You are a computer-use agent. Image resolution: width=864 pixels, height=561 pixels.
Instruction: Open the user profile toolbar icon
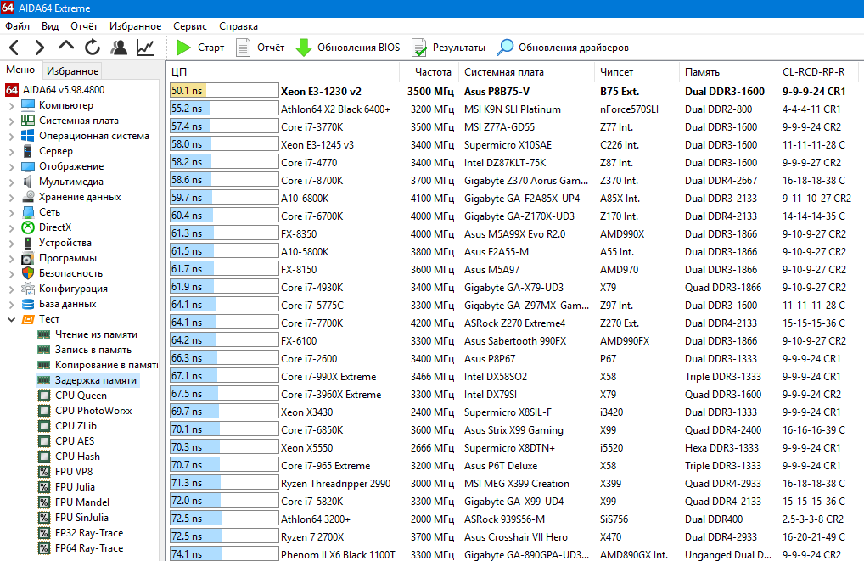click(119, 48)
